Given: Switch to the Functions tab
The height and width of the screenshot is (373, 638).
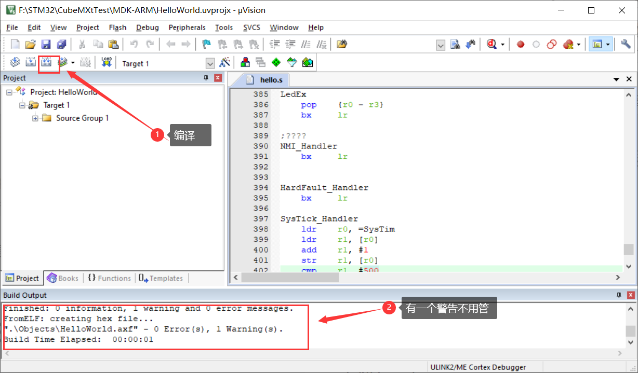Looking at the screenshot, I should 109,278.
